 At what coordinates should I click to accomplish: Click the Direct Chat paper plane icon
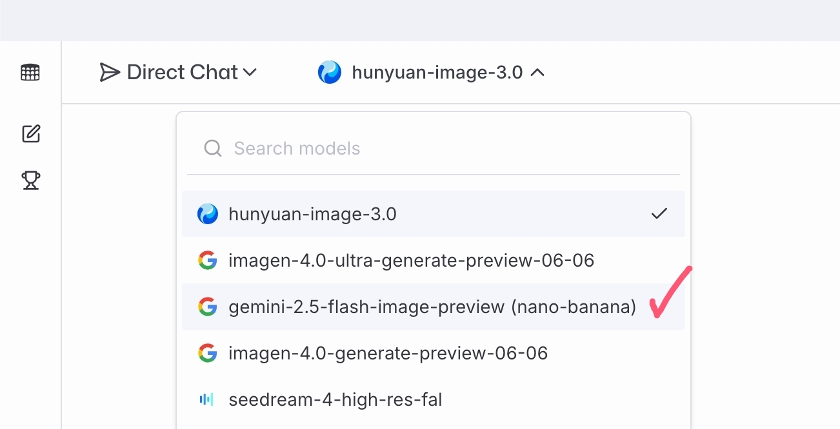pos(110,72)
